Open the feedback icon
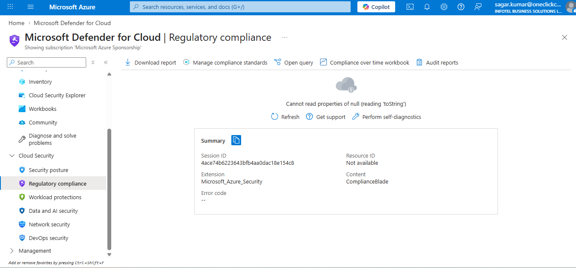The image size is (576, 268). click(478, 7)
